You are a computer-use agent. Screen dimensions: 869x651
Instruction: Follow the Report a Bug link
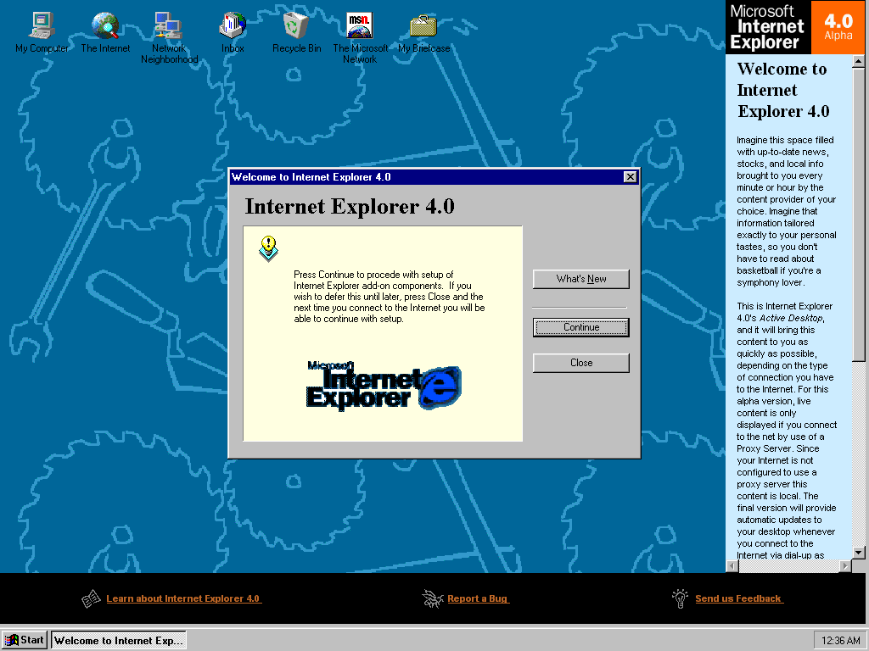coord(478,598)
